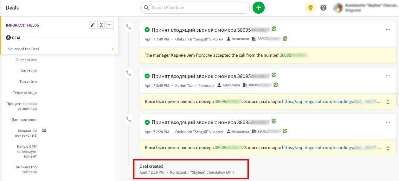
Task: Toggle done checkmark on 7:40 PM call
Action: (147, 30)
